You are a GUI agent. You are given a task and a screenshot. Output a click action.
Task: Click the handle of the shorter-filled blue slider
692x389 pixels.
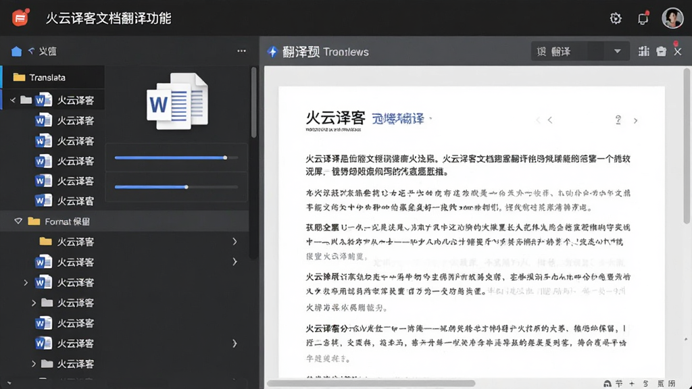[187, 187]
